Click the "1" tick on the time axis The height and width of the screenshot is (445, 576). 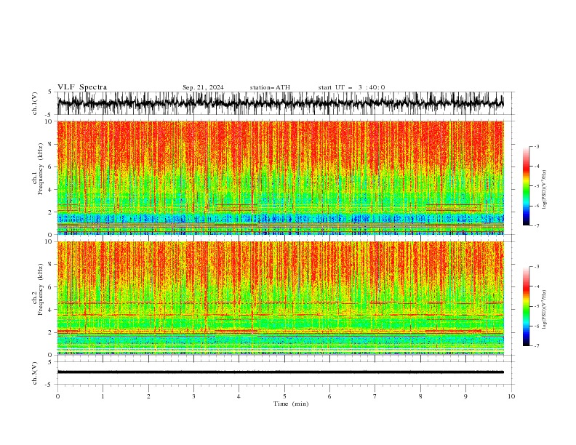point(103,396)
